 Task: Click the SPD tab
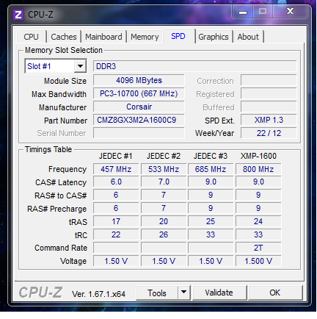[x=178, y=36]
